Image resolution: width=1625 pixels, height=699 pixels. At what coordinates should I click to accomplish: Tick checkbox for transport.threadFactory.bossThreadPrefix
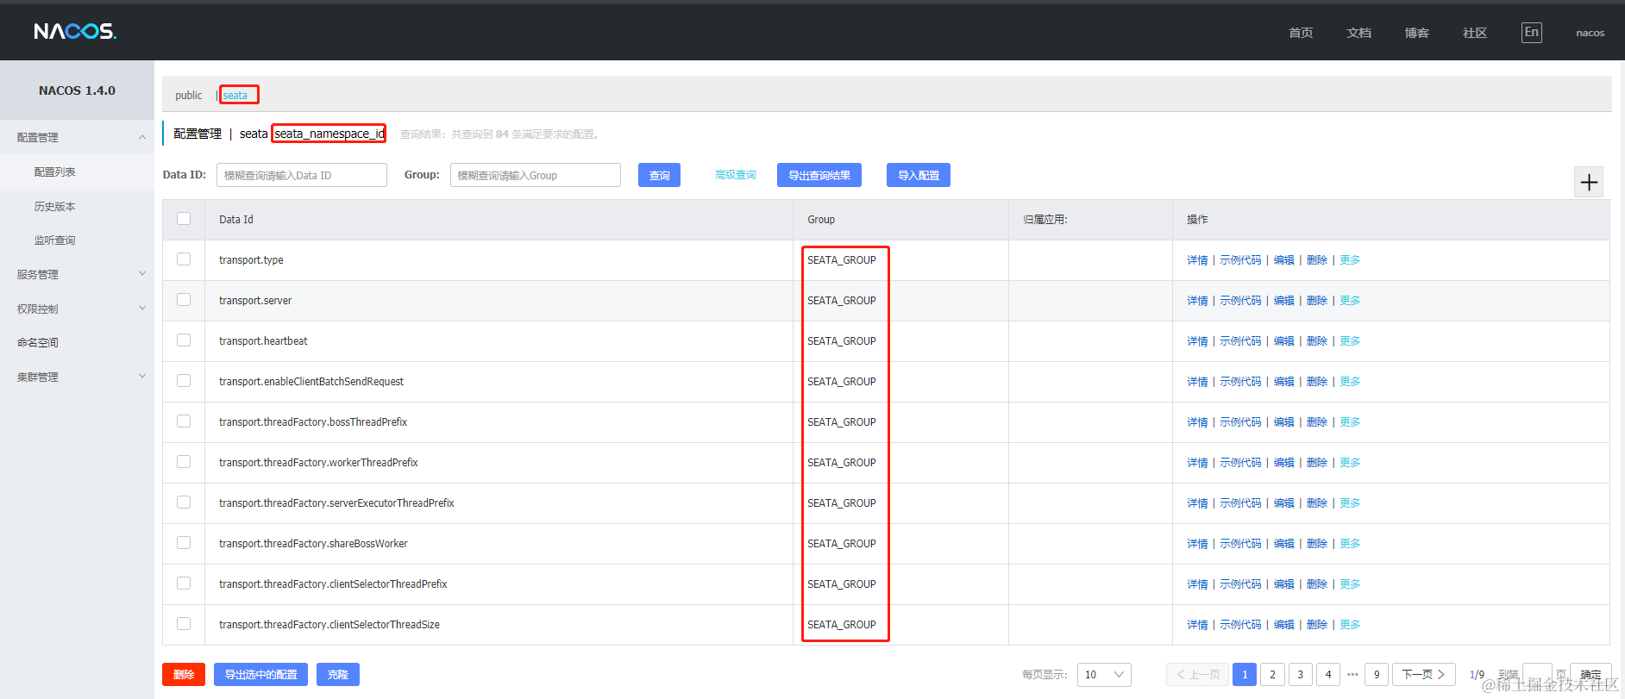[184, 421]
